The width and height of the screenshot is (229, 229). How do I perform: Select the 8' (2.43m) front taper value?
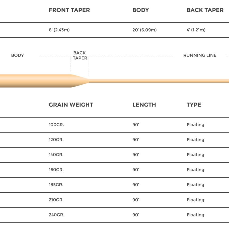point(59,30)
